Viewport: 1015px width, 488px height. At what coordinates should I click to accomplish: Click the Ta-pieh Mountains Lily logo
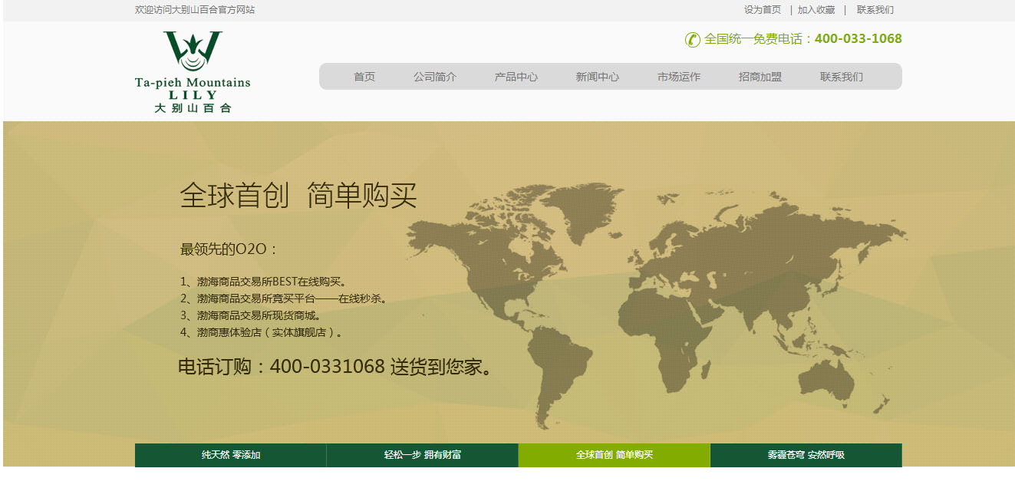[x=193, y=72]
